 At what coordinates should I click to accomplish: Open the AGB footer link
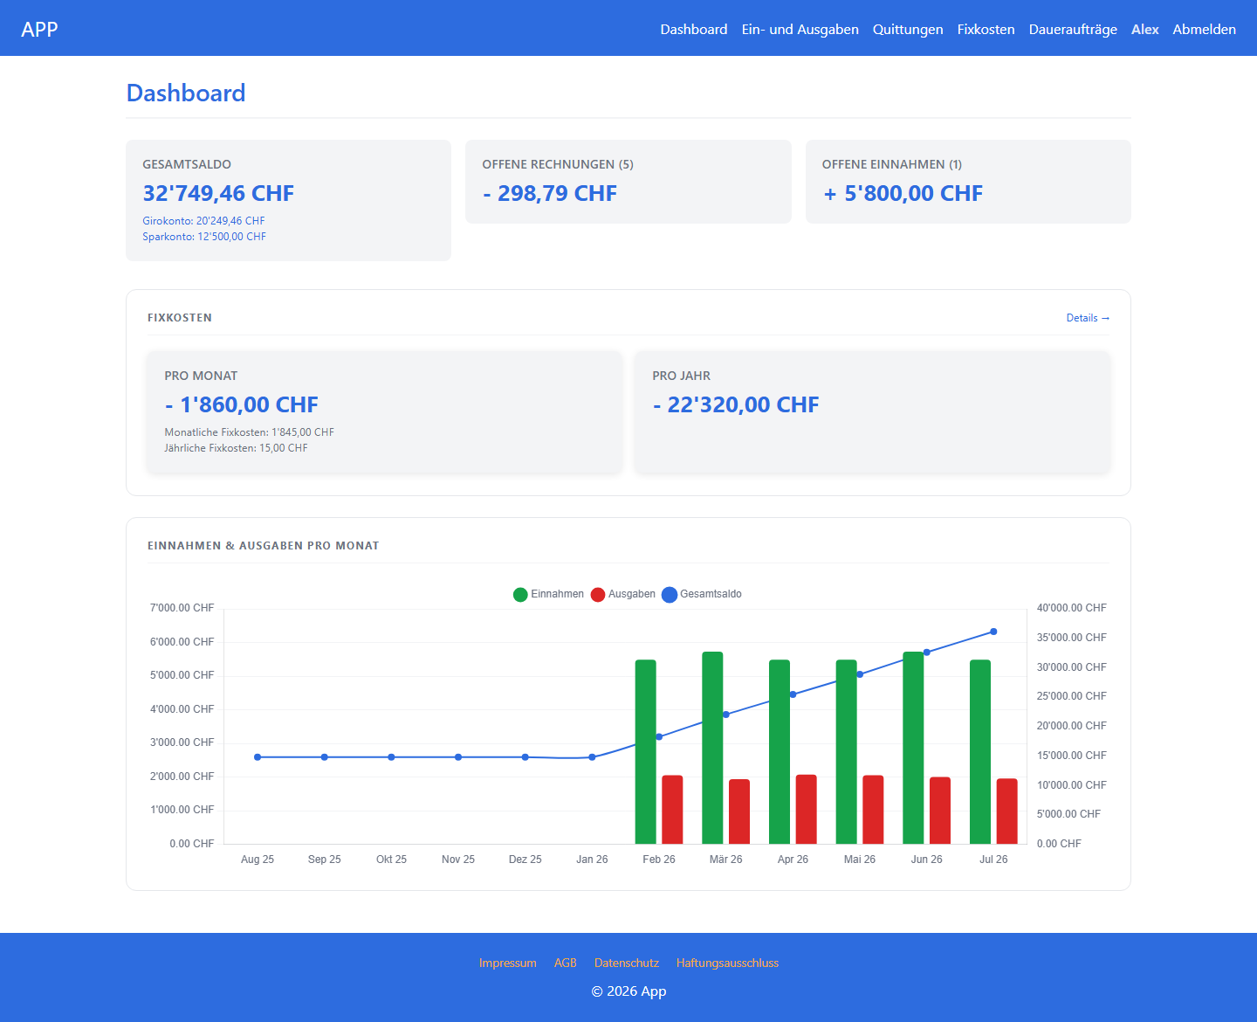pyautogui.click(x=565, y=963)
